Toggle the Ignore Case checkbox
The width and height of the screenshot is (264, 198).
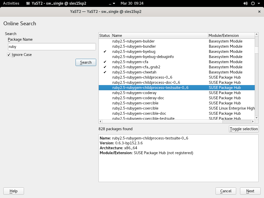pyautogui.click(x=9, y=55)
